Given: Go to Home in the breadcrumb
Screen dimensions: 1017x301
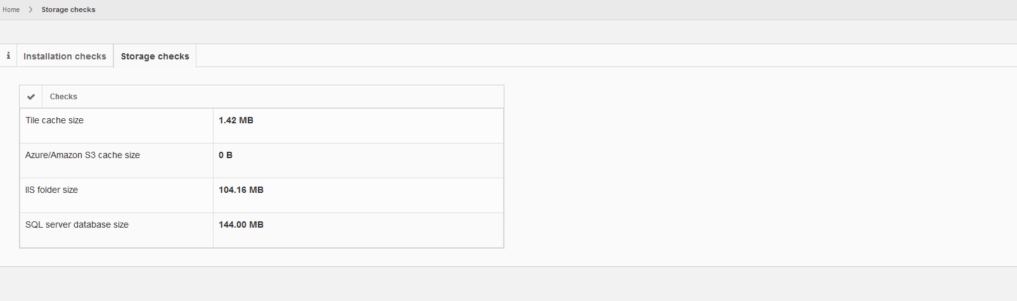Looking at the screenshot, I should tap(11, 9).
